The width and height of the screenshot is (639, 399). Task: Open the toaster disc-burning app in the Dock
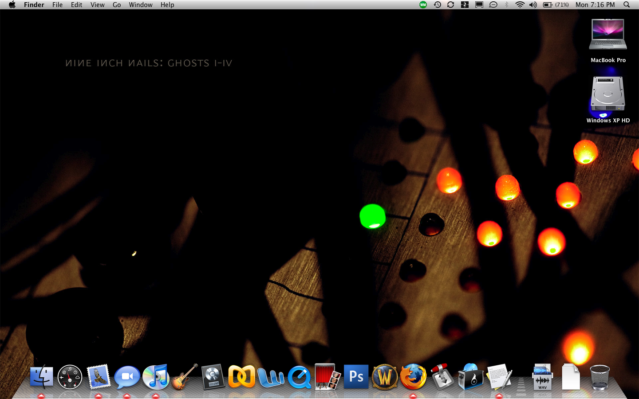point(470,377)
